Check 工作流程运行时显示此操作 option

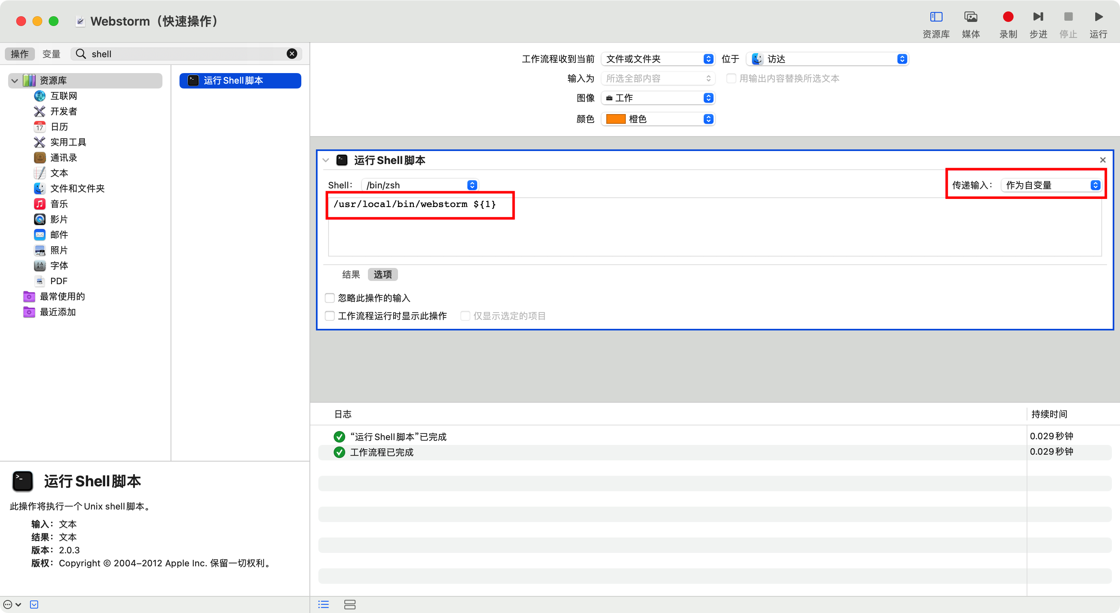[330, 315]
